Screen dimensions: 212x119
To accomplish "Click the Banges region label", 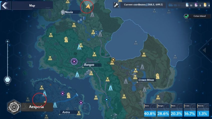I will point(89,65).
